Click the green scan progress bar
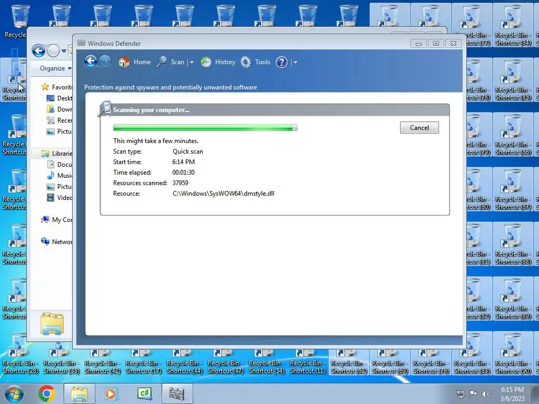Viewport: 539px width, 404px height. point(205,127)
